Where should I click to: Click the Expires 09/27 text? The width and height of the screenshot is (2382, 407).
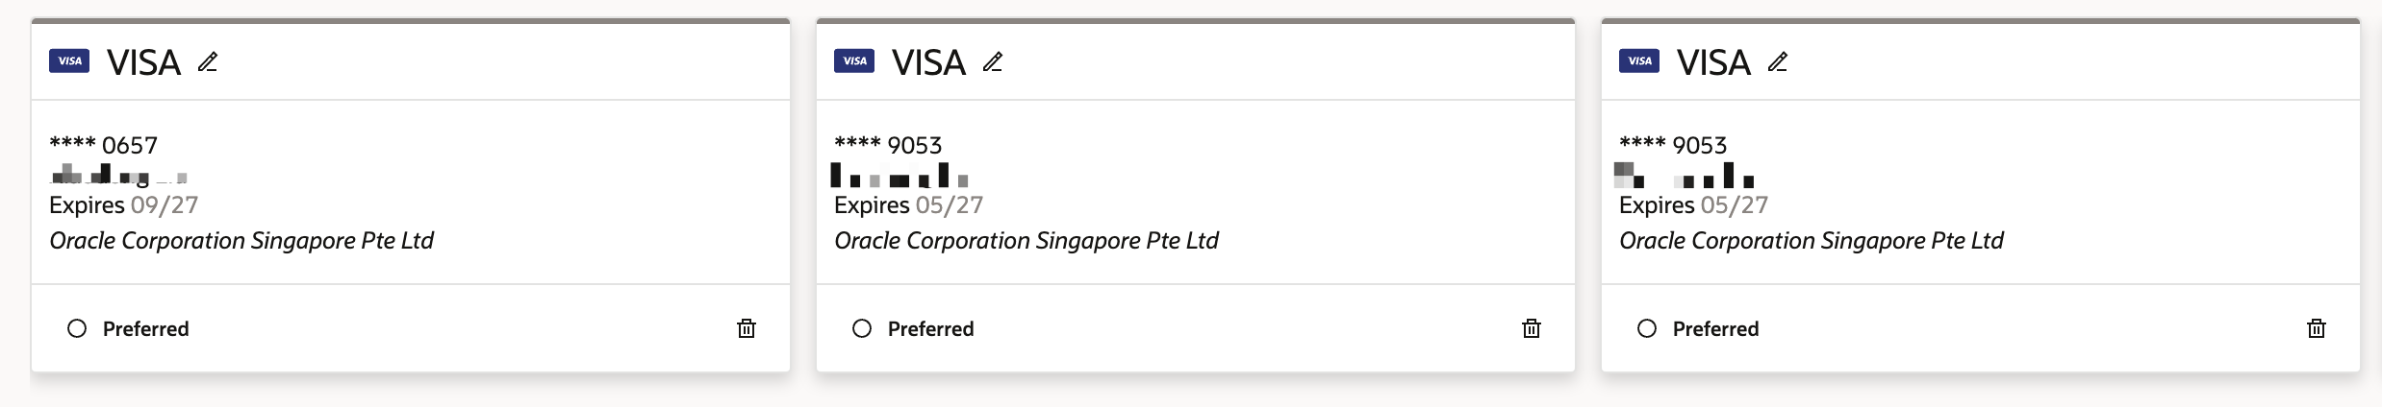click(123, 205)
